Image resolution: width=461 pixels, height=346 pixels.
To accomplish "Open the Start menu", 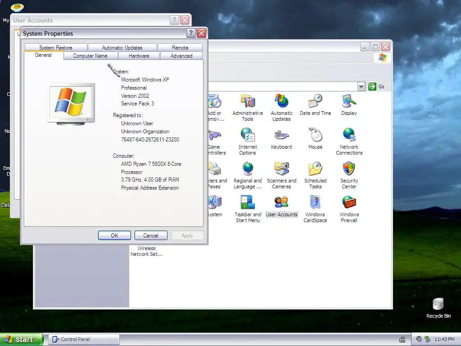I will tap(21, 339).
